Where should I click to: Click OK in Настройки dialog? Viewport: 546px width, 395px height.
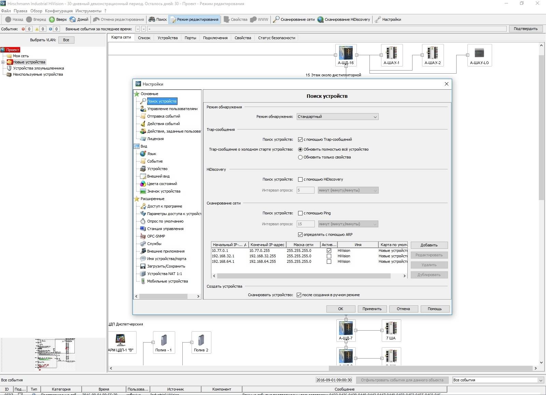[x=340, y=309]
